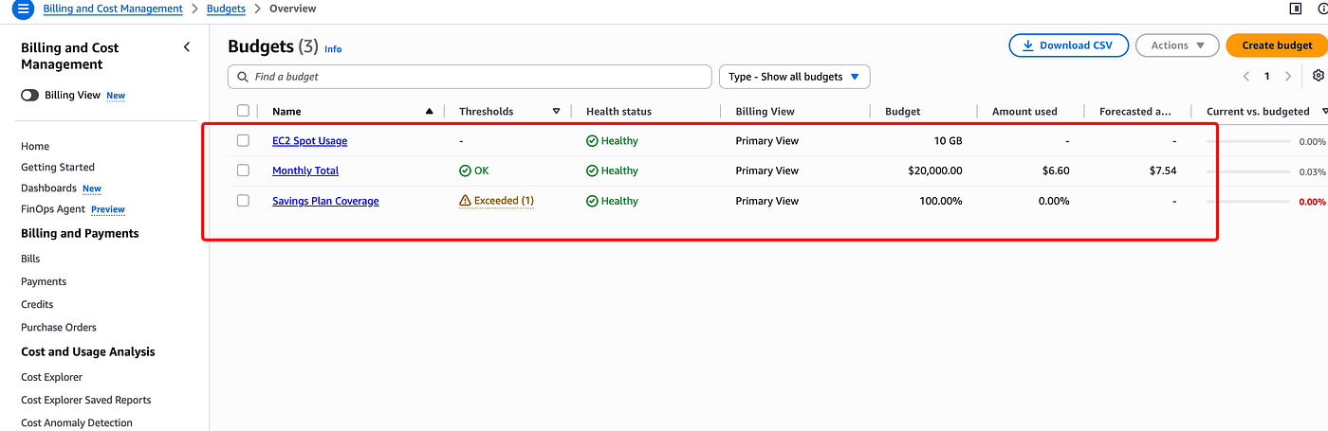Viewport: 1328px width, 431px height.
Task: Open Cost Explorer Saved Reports
Action: (86, 400)
